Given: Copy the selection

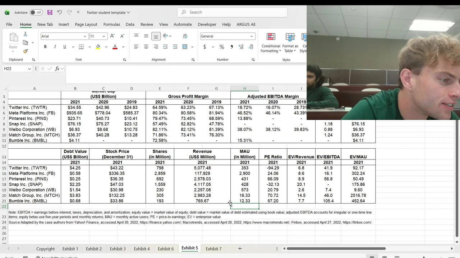Looking at the screenshot, I should coord(25,43).
